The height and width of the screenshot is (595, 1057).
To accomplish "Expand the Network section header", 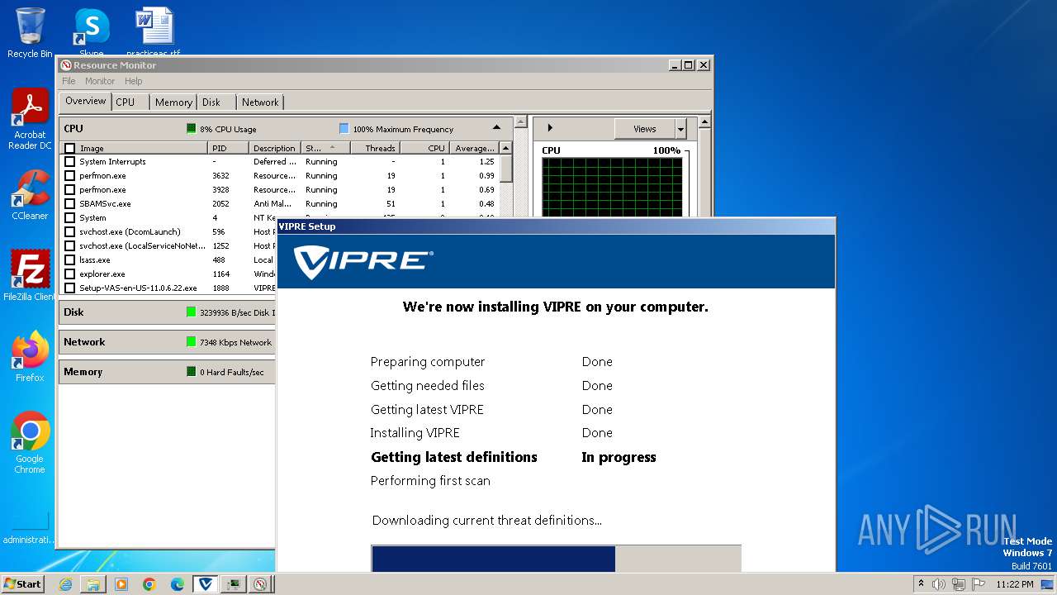I will (x=167, y=342).
